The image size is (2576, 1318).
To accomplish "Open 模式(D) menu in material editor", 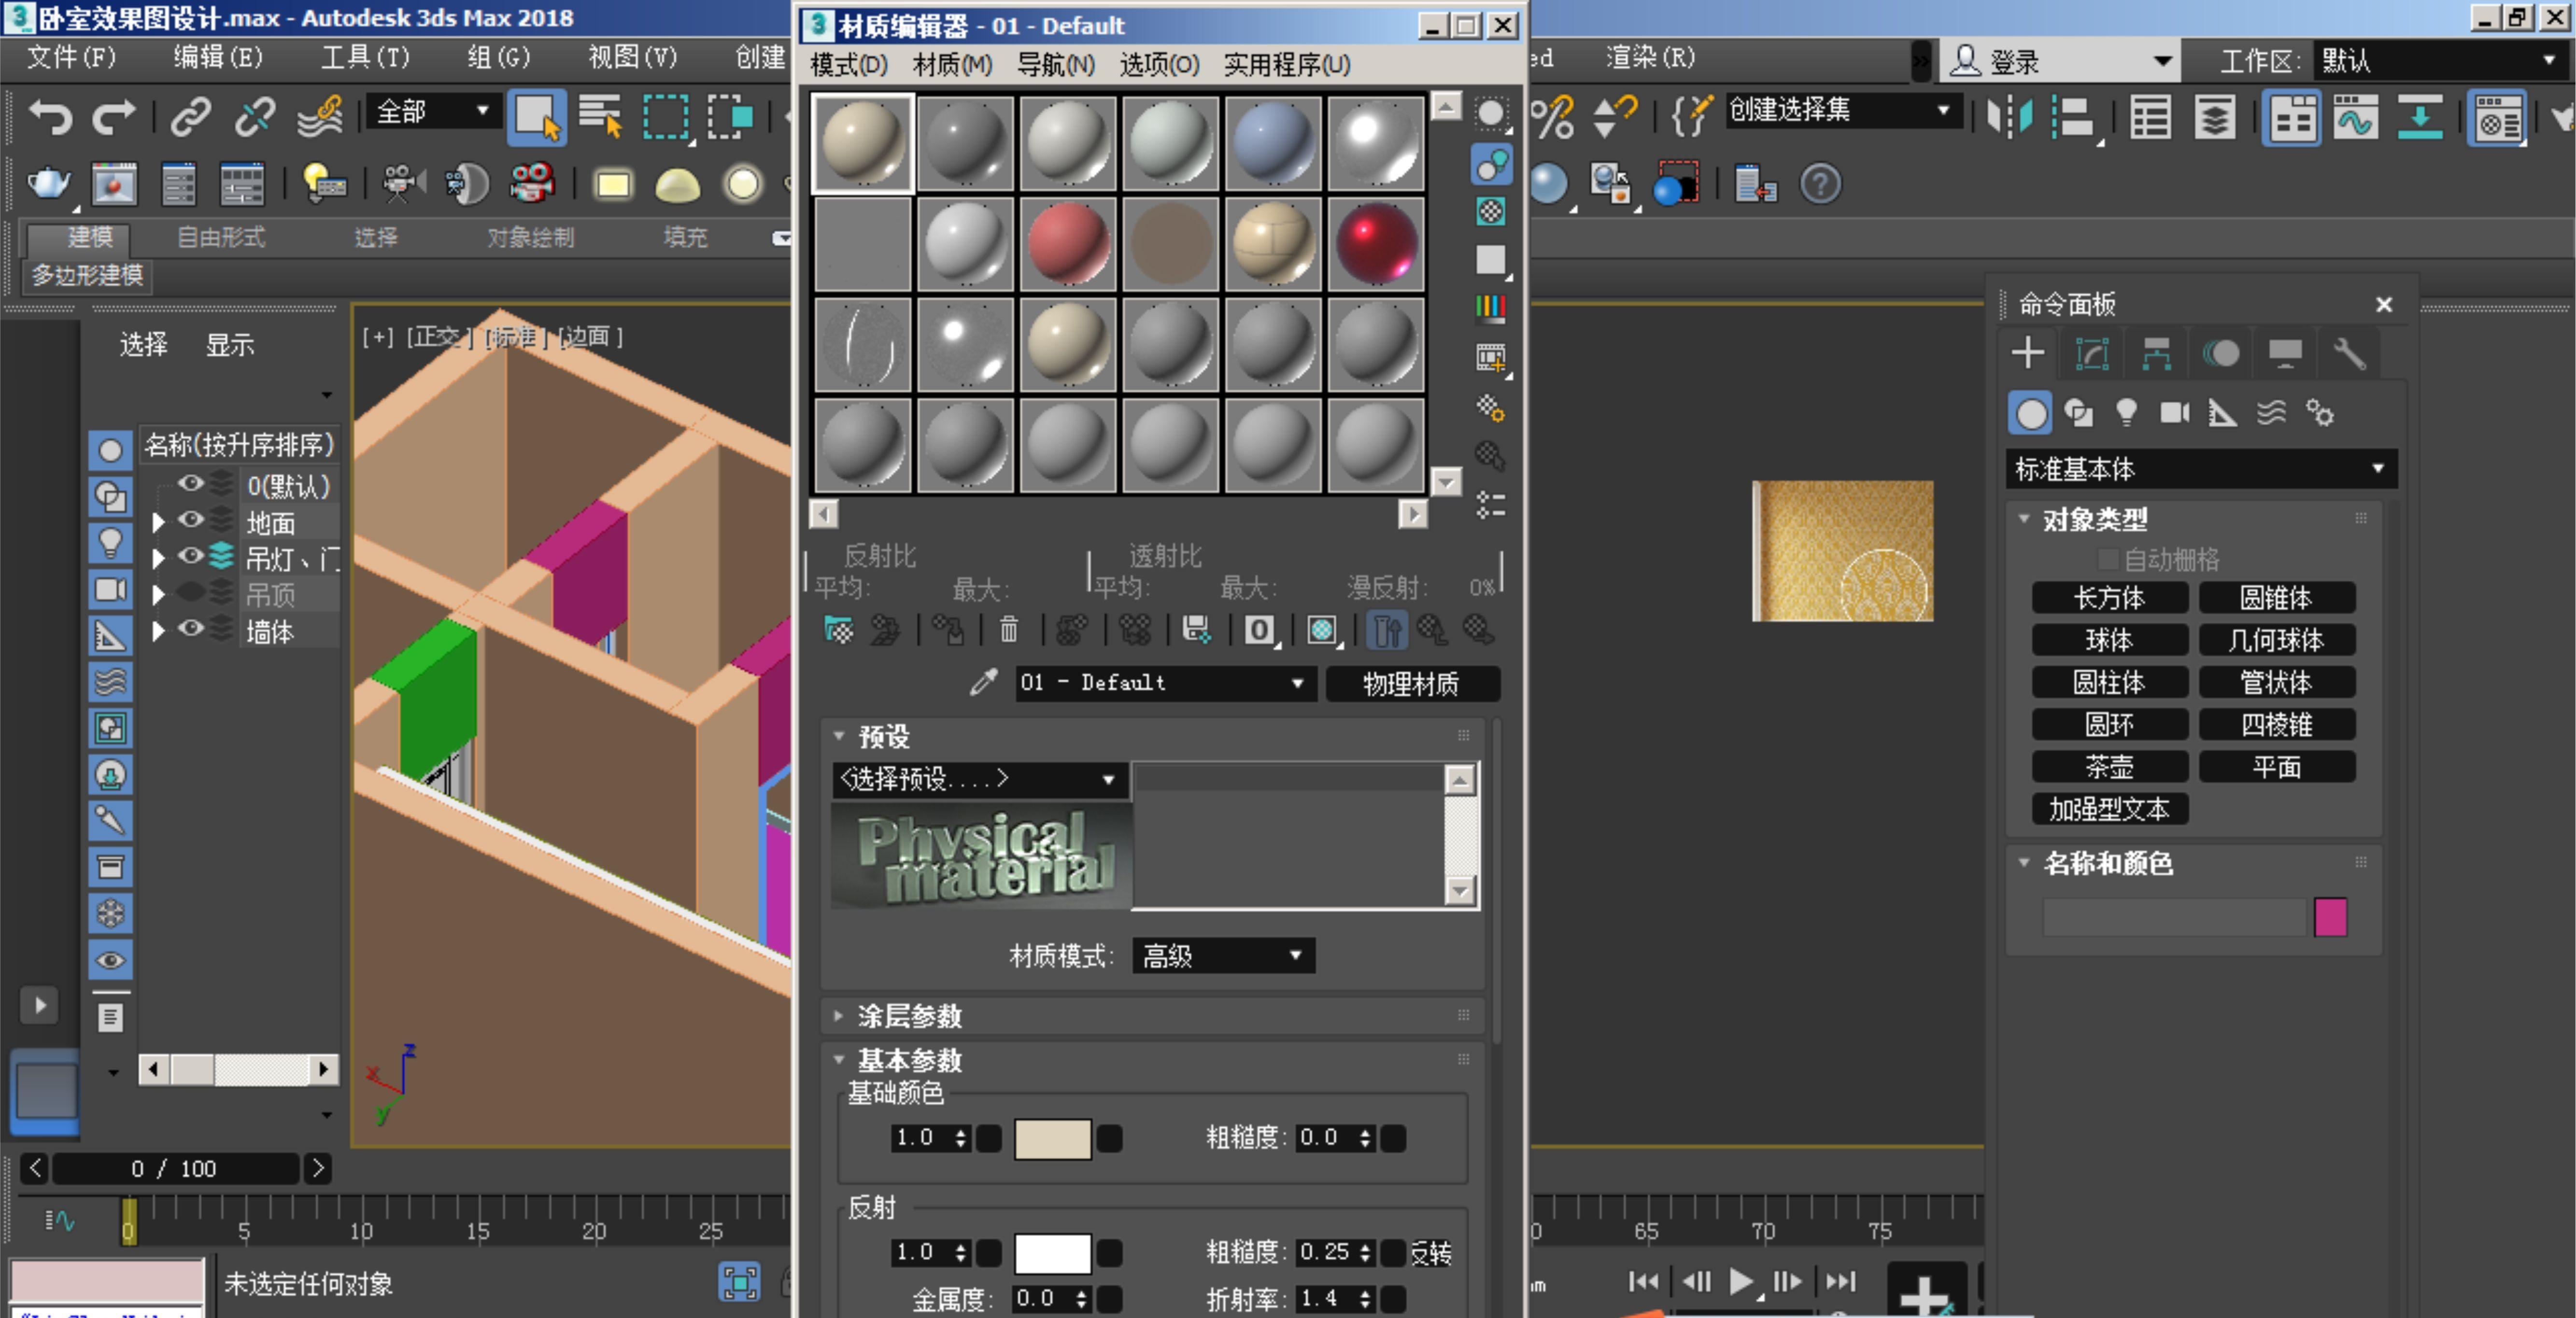I will coord(848,65).
